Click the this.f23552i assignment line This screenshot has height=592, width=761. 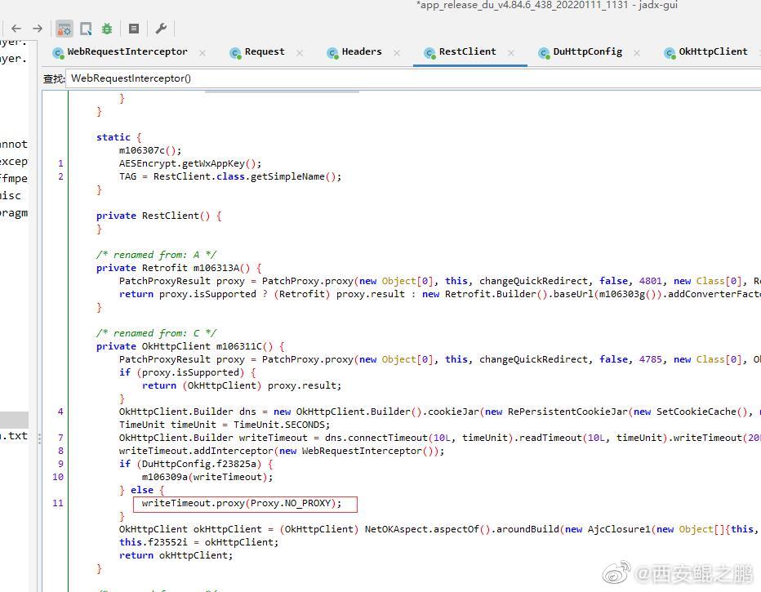[x=199, y=542]
